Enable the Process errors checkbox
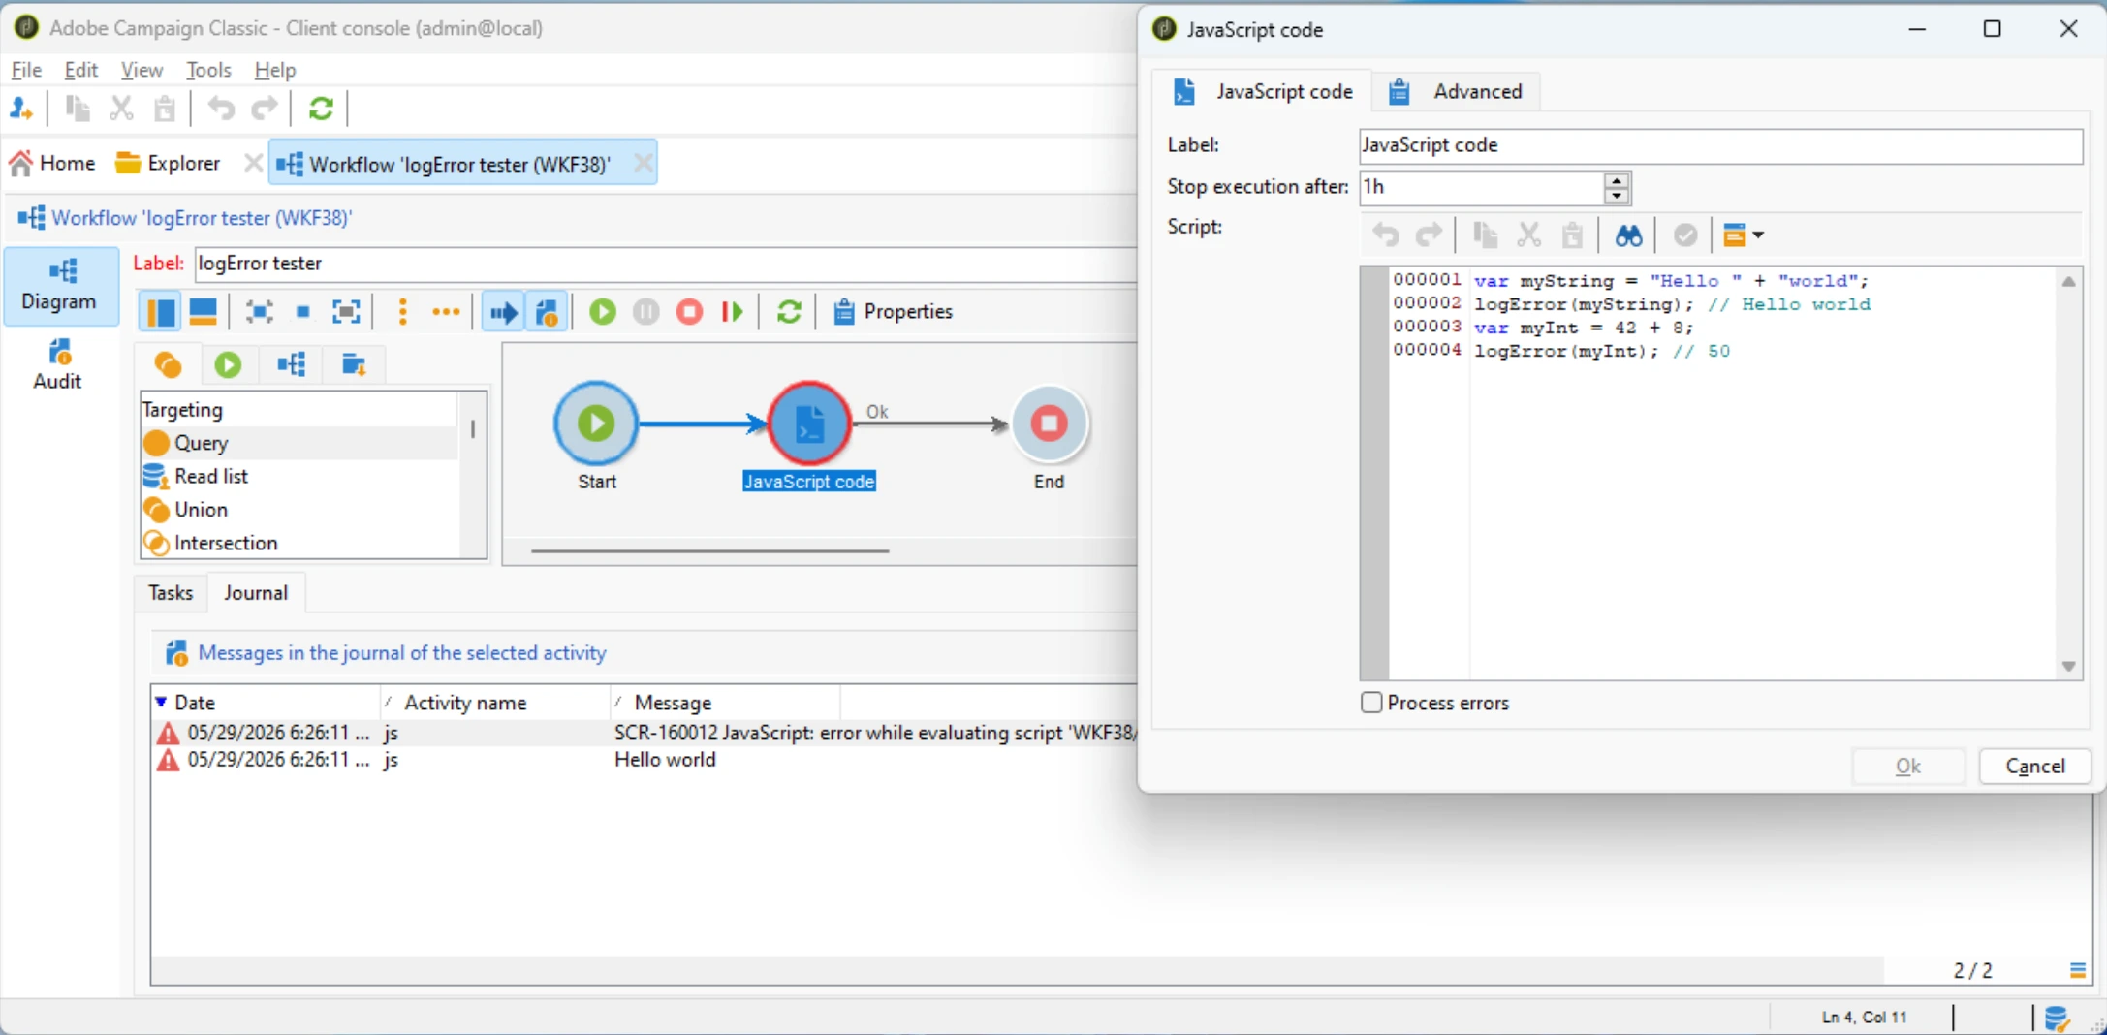Image resolution: width=2107 pixels, height=1035 pixels. pyautogui.click(x=1370, y=703)
